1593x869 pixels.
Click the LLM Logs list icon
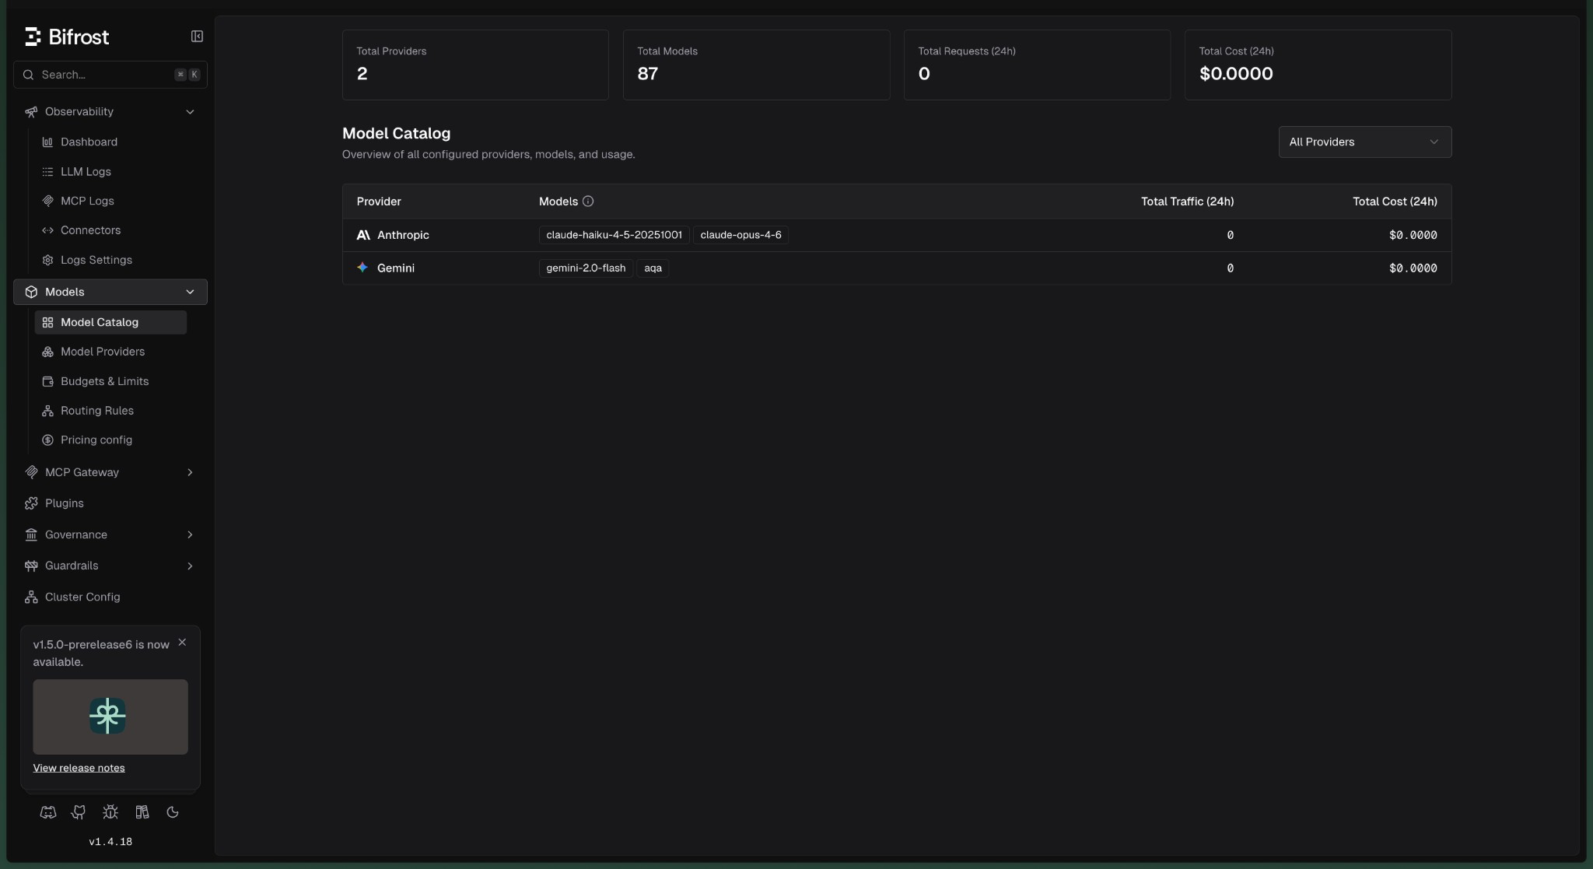pos(47,171)
